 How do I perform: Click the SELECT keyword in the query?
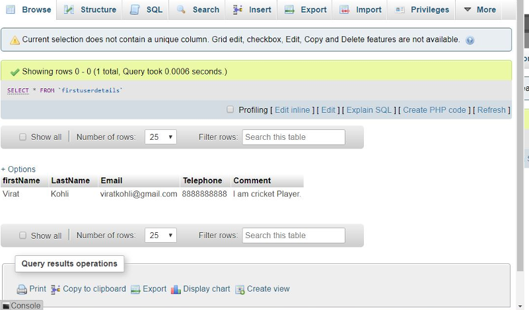pyautogui.click(x=18, y=90)
